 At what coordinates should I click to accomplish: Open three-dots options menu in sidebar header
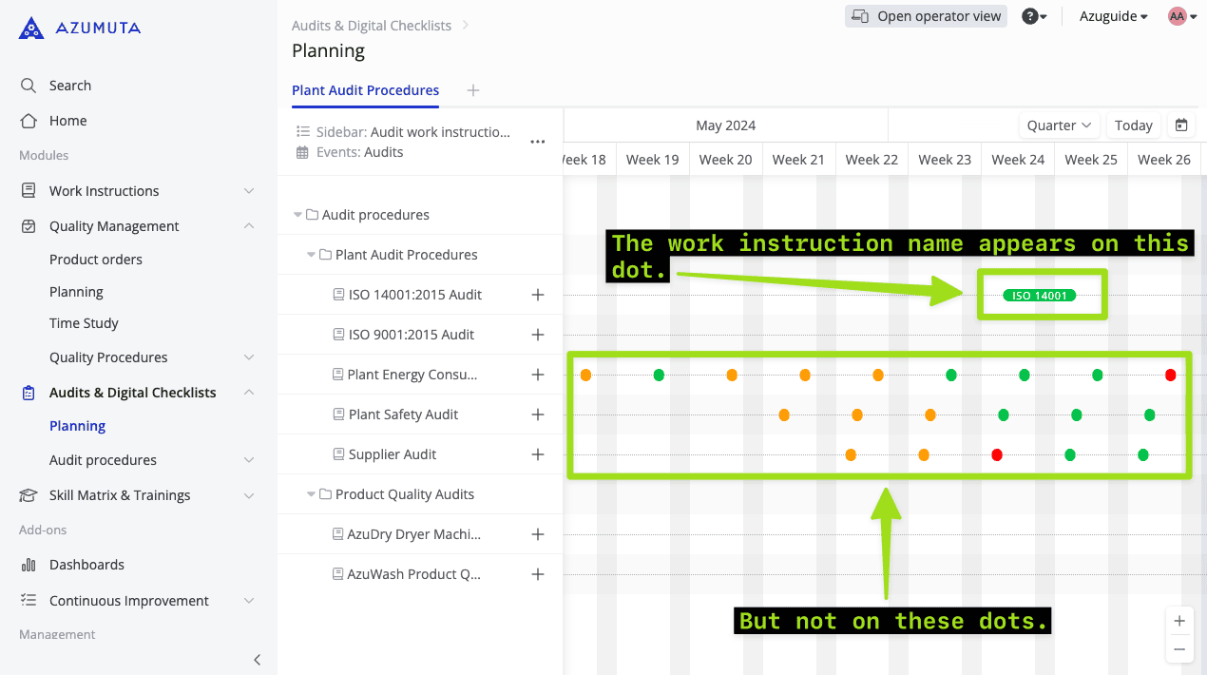pyautogui.click(x=538, y=142)
